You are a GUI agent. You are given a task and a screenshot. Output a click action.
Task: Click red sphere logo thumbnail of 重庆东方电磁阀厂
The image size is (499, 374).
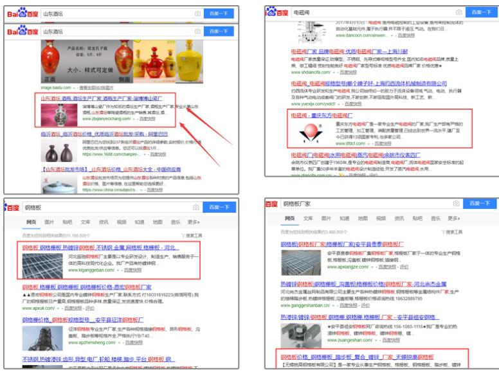(311, 132)
